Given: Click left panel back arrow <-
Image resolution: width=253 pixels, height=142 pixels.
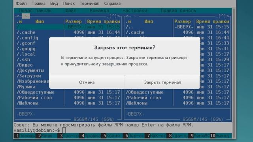Looking at the screenshot, I should coord(19,16).
